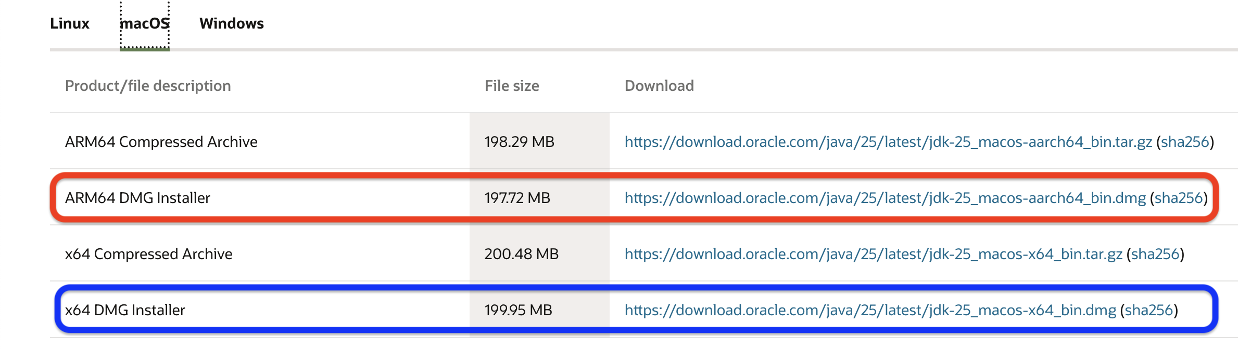Click the Product/file description column header
The width and height of the screenshot is (1238, 349).
148,86
